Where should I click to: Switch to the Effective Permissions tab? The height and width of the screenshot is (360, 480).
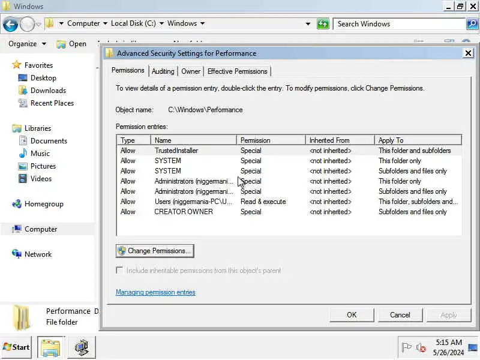237,71
